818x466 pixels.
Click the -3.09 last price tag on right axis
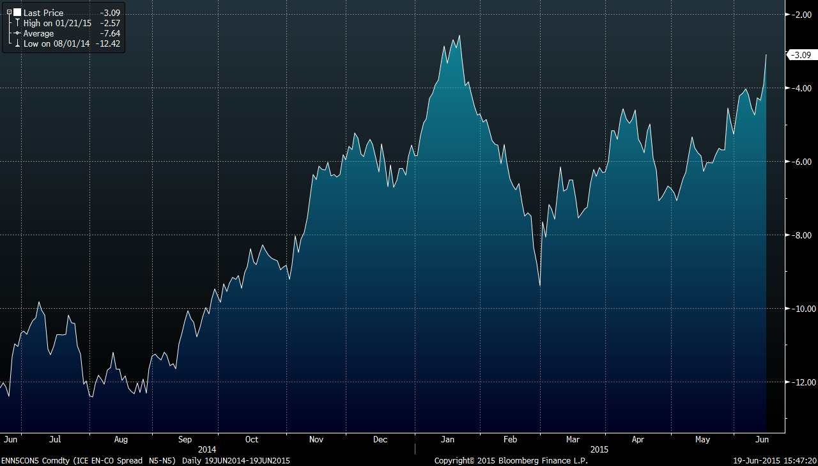click(x=800, y=56)
